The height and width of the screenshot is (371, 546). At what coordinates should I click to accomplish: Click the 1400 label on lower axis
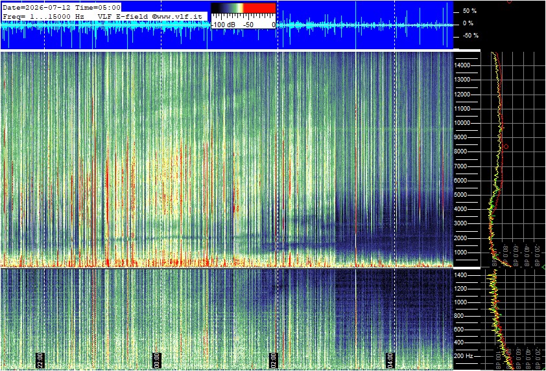click(460, 275)
